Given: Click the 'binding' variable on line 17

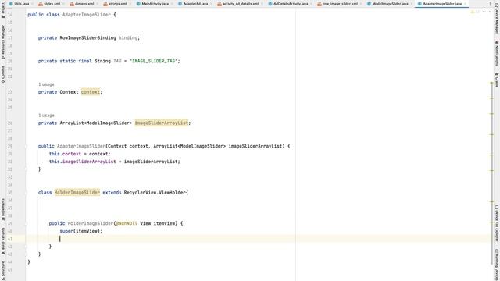Looking at the screenshot, I should [x=128, y=38].
